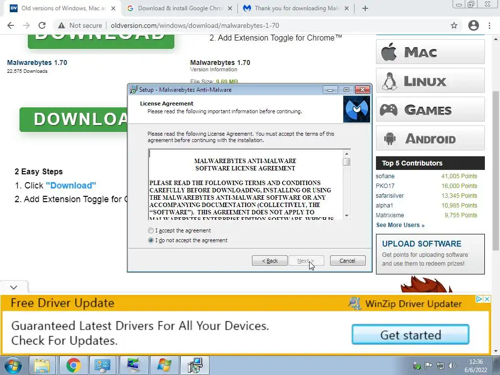Open the Games software category

click(430, 109)
